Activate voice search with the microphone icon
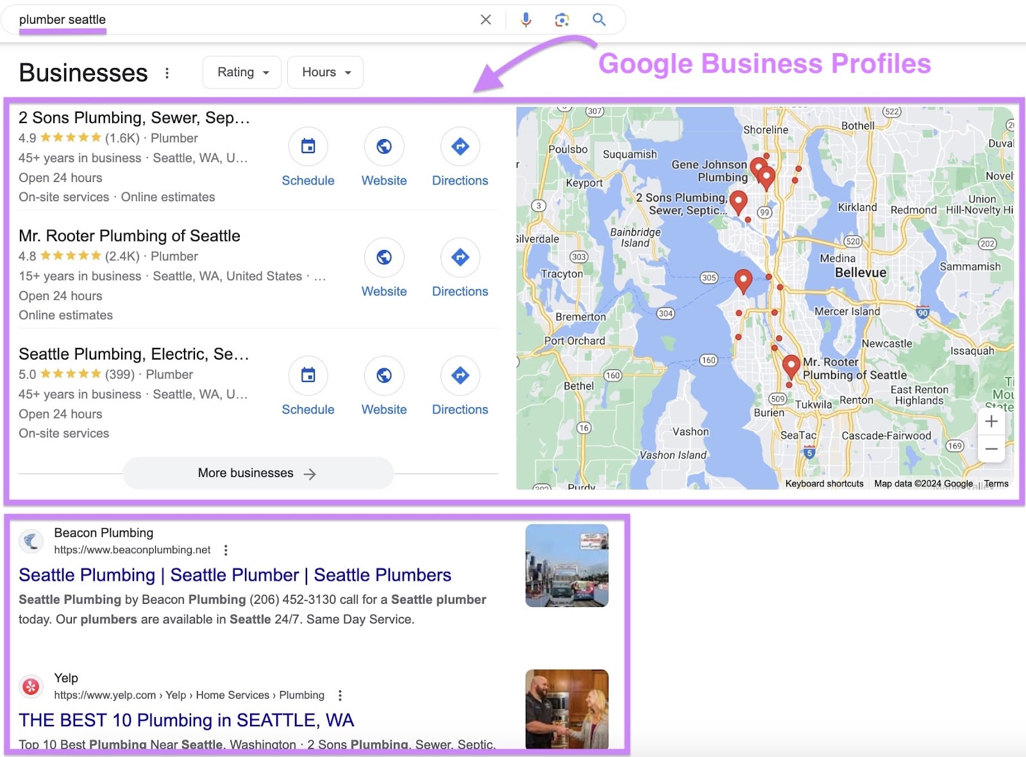Screen dimensions: 1026x757 pyautogui.click(x=525, y=19)
